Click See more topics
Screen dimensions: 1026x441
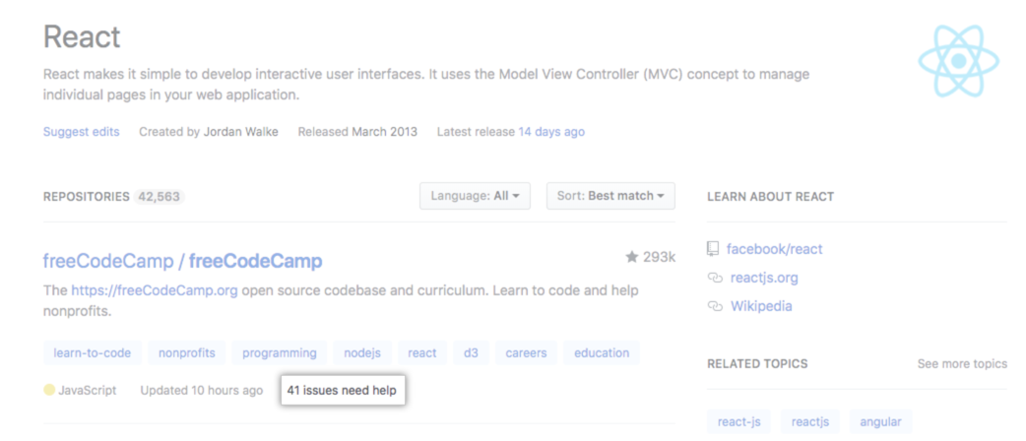(x=962, y=364)
